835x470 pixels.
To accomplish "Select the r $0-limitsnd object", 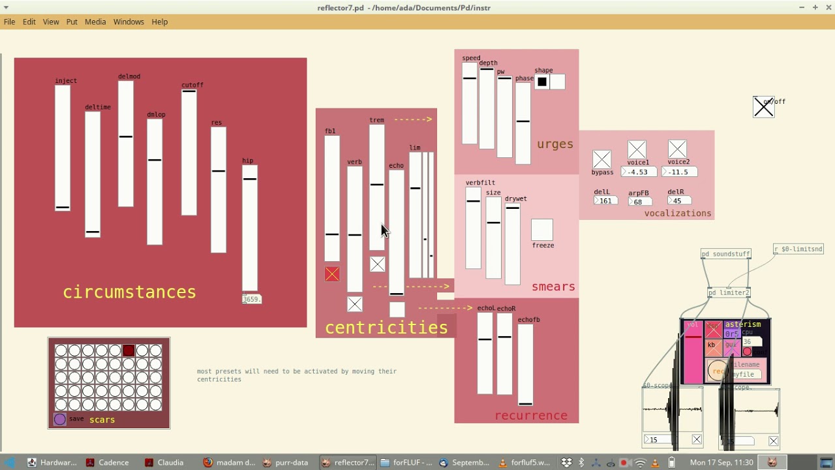I will tap(798, 249).
